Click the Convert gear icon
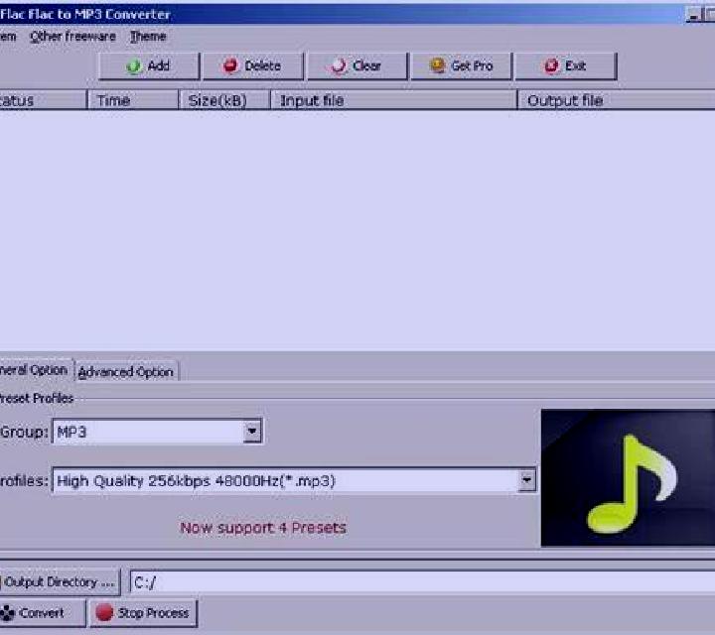 point(7,613)
